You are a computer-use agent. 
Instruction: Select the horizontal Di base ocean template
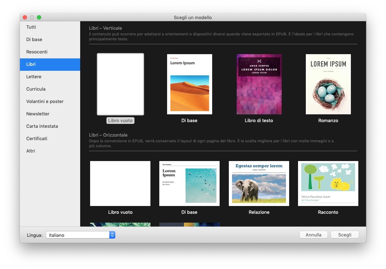pos(189,183)
